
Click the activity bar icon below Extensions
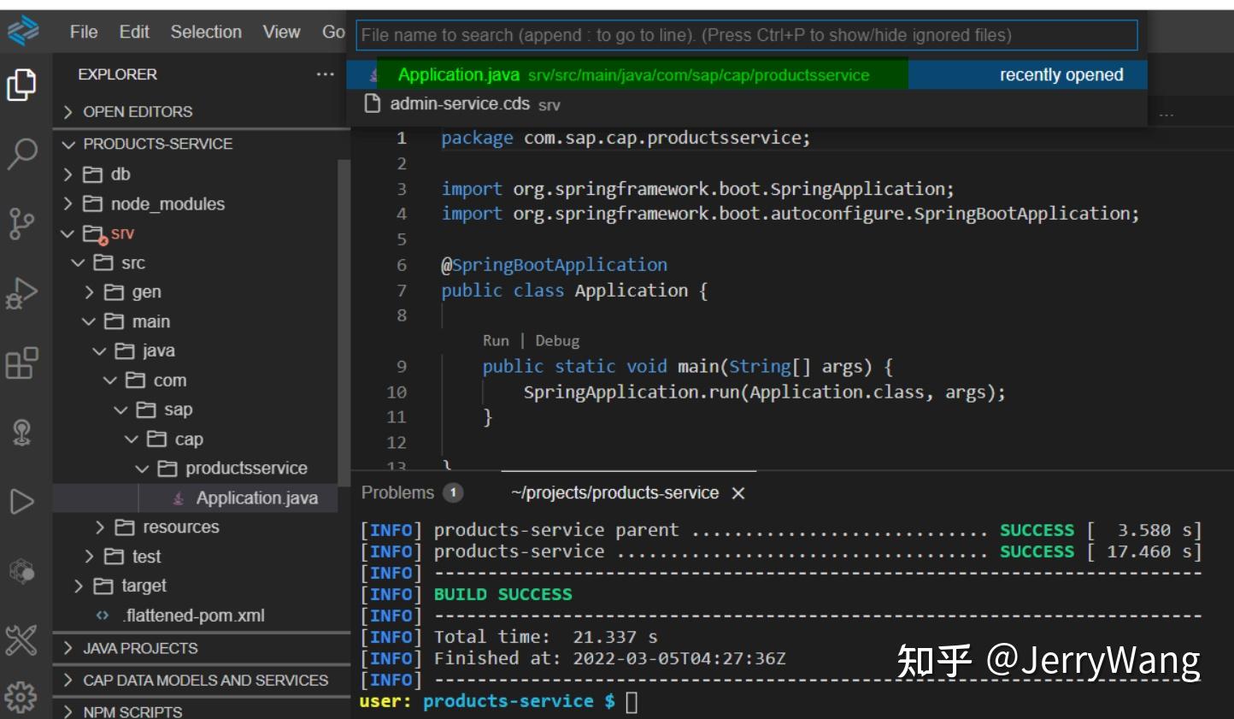tap(22, 432)
